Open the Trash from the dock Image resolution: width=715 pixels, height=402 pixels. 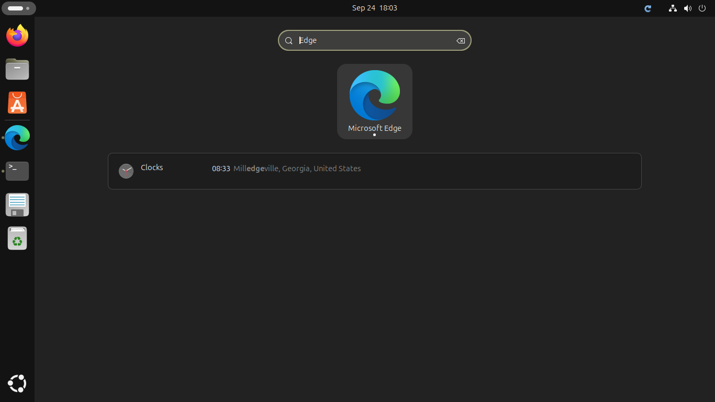[x=17, y=238]
